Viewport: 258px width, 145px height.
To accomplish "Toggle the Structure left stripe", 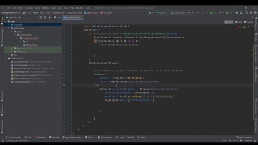I will [x=2, y=96].
